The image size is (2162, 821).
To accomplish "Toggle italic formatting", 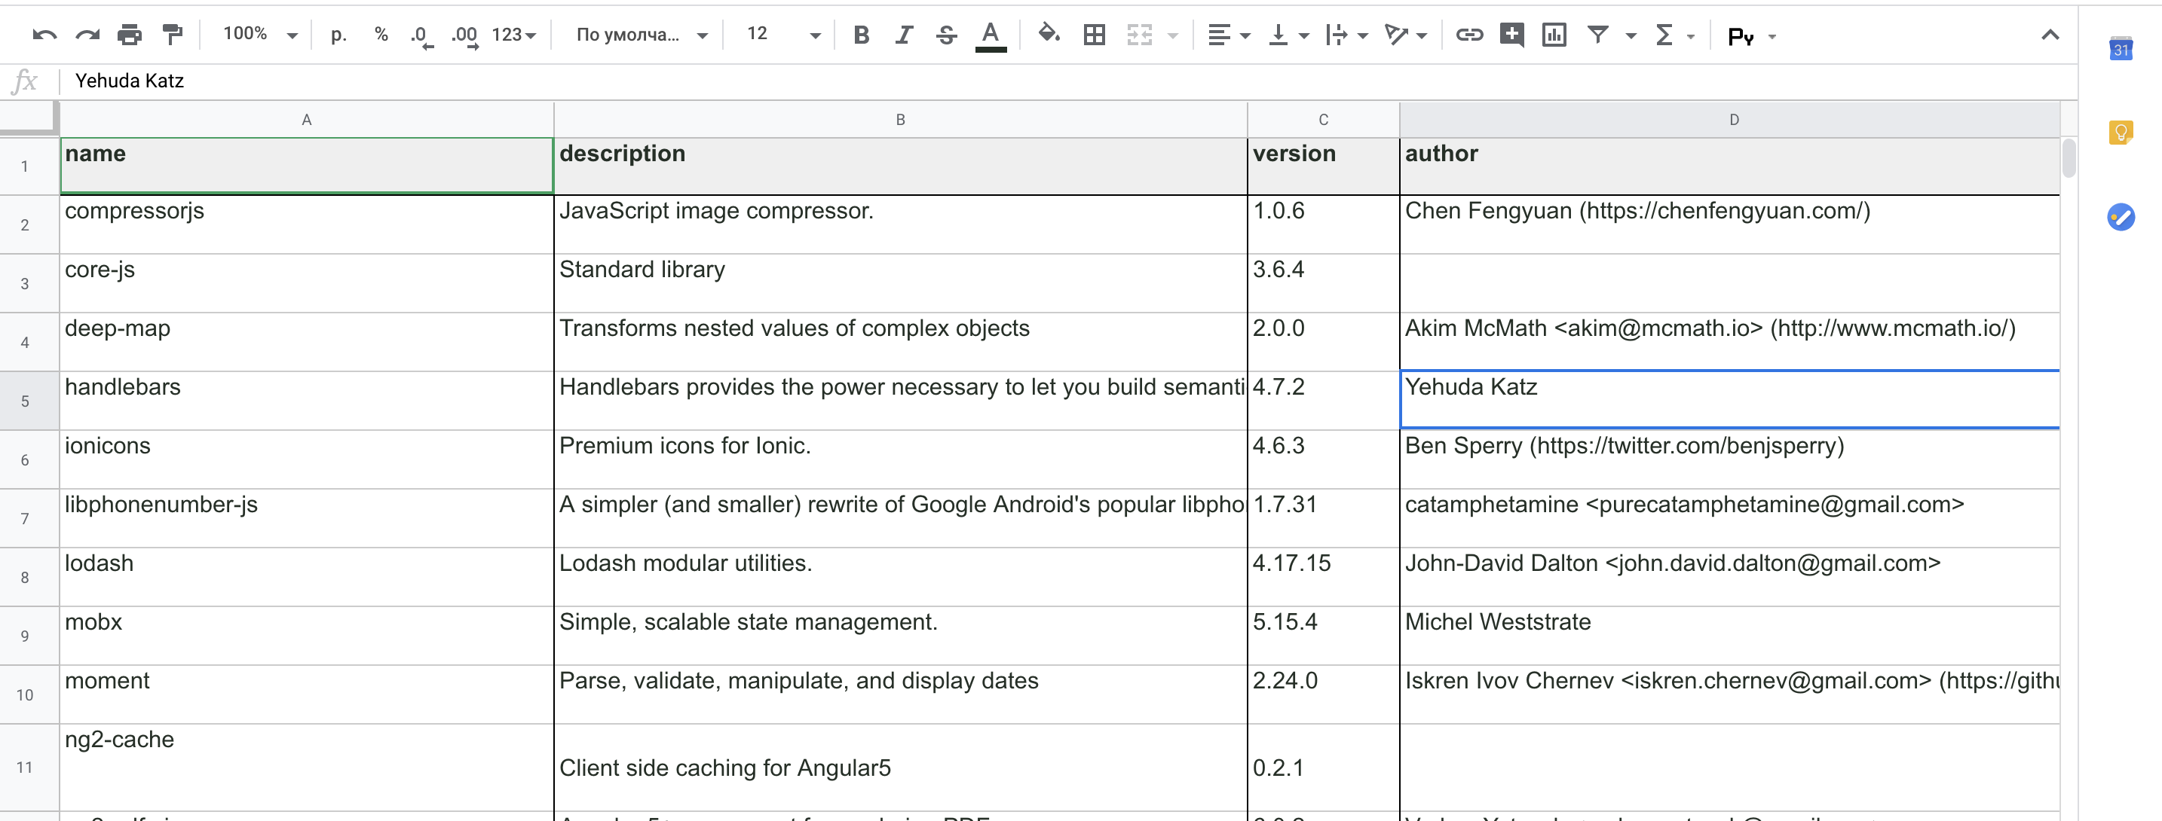I will (x=903, y=35).
